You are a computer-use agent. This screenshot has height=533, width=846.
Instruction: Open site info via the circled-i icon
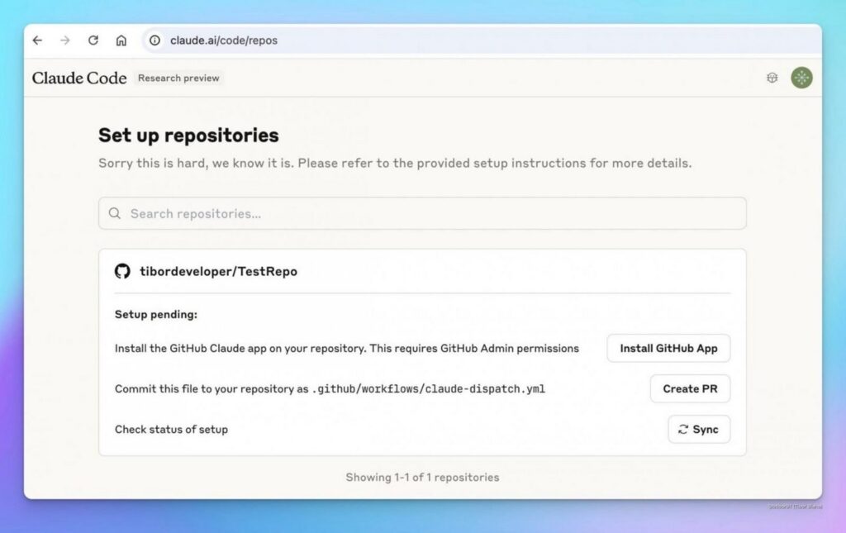coord(154,40)
